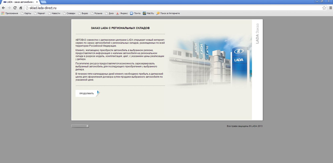333x163 pixels.
Task: Click the browser Forward arrow
Action: [9, 8]
